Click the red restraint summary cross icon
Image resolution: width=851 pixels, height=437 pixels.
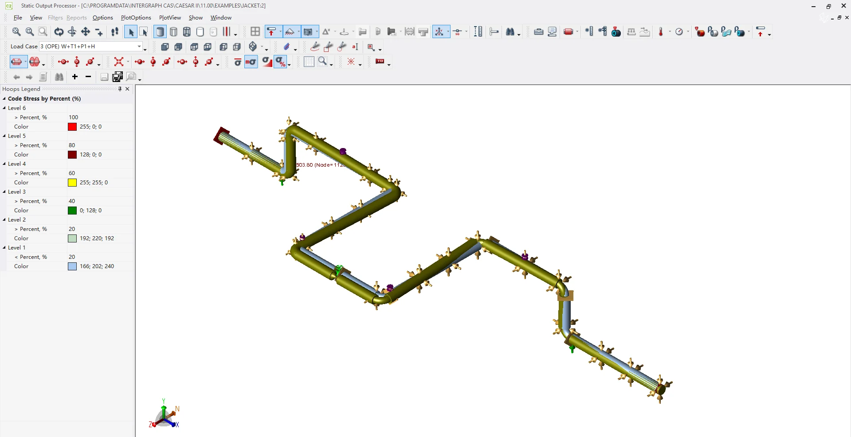(118, 62)
